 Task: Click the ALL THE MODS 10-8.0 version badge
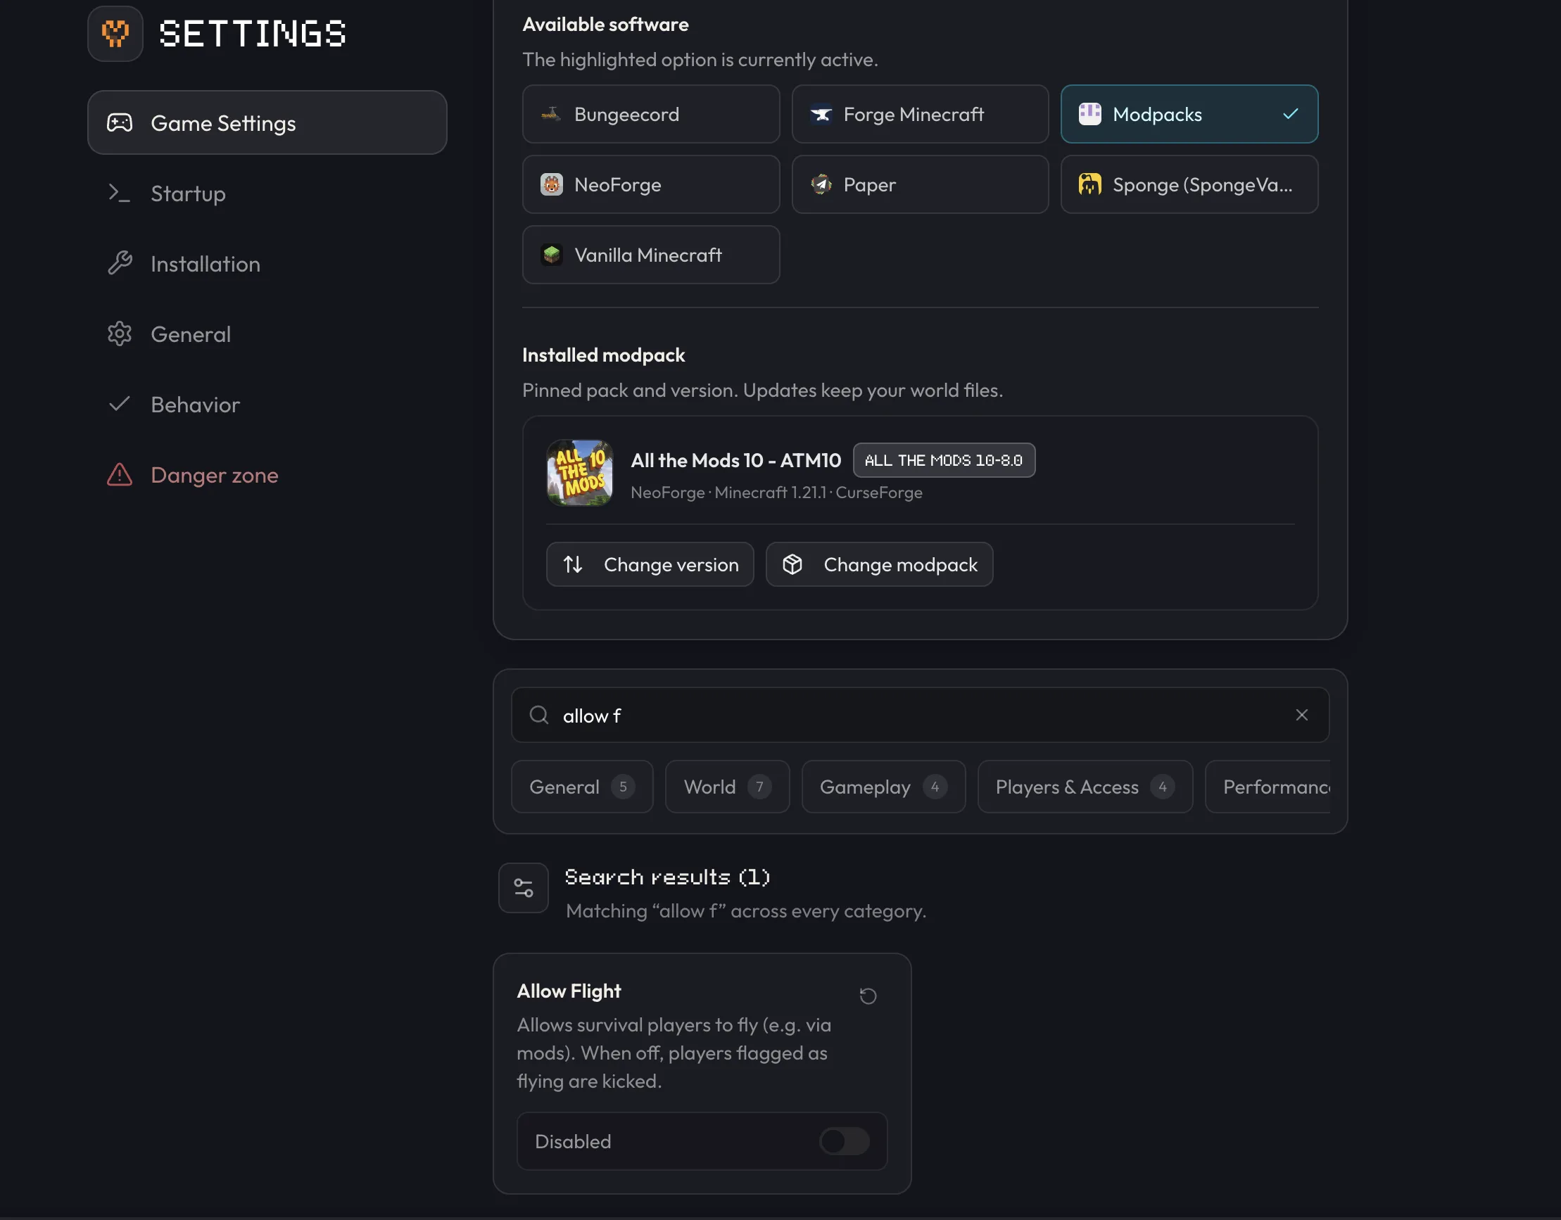pyautogui.click(x=944, y=460)
